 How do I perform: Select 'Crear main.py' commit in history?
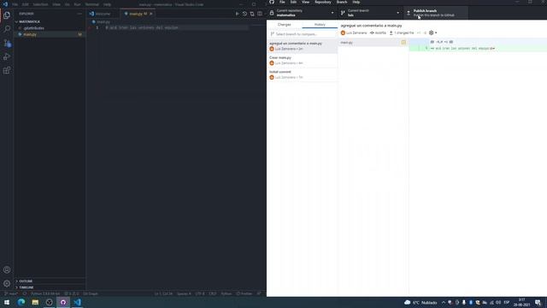[302, 61]
